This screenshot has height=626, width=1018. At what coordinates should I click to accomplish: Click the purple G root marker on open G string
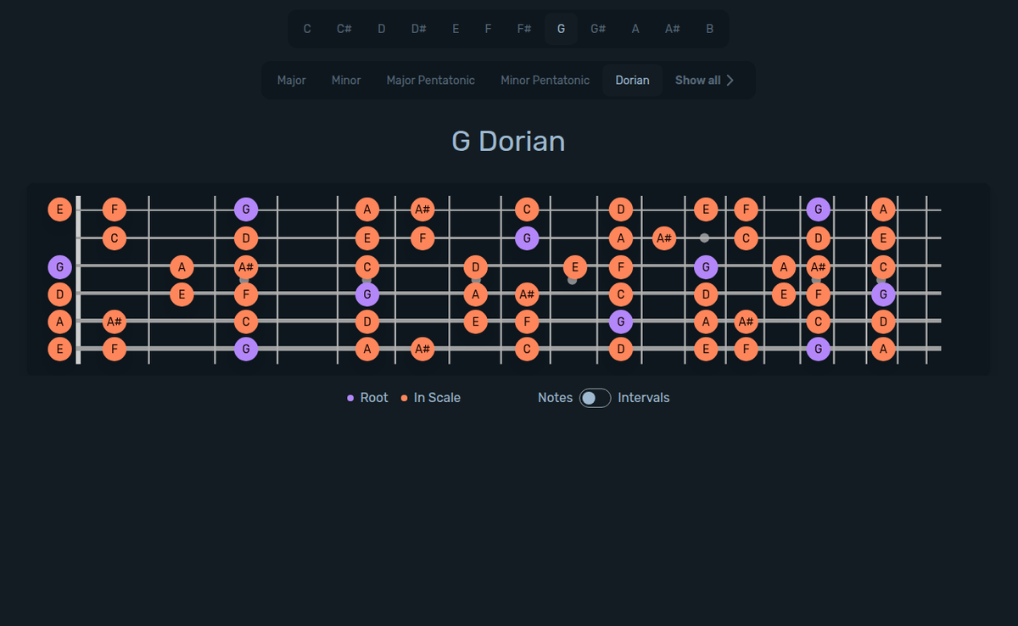point(59,266)
